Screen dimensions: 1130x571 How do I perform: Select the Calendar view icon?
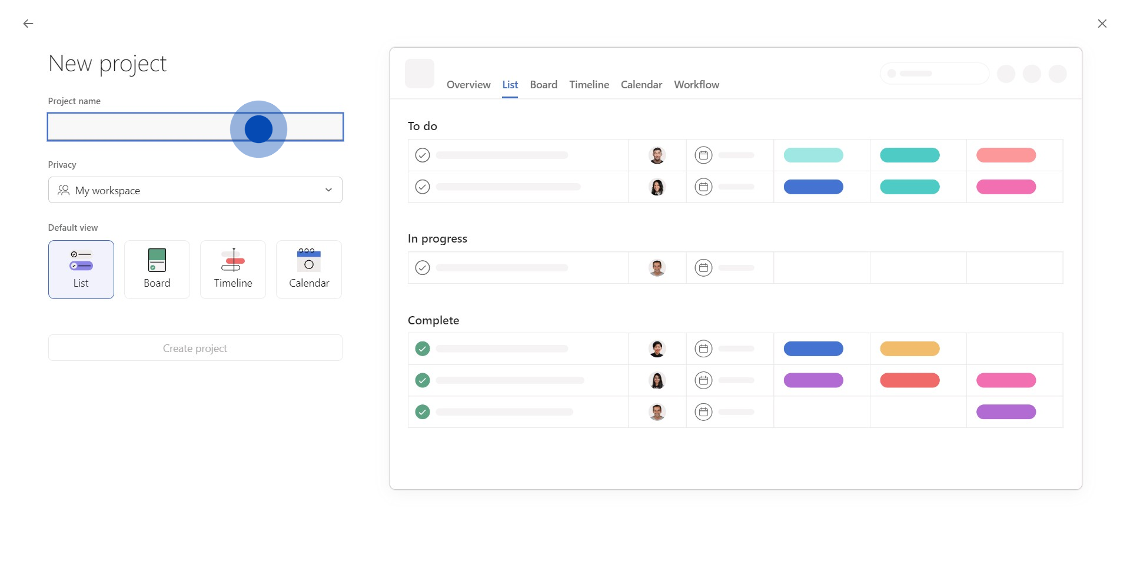309,260
